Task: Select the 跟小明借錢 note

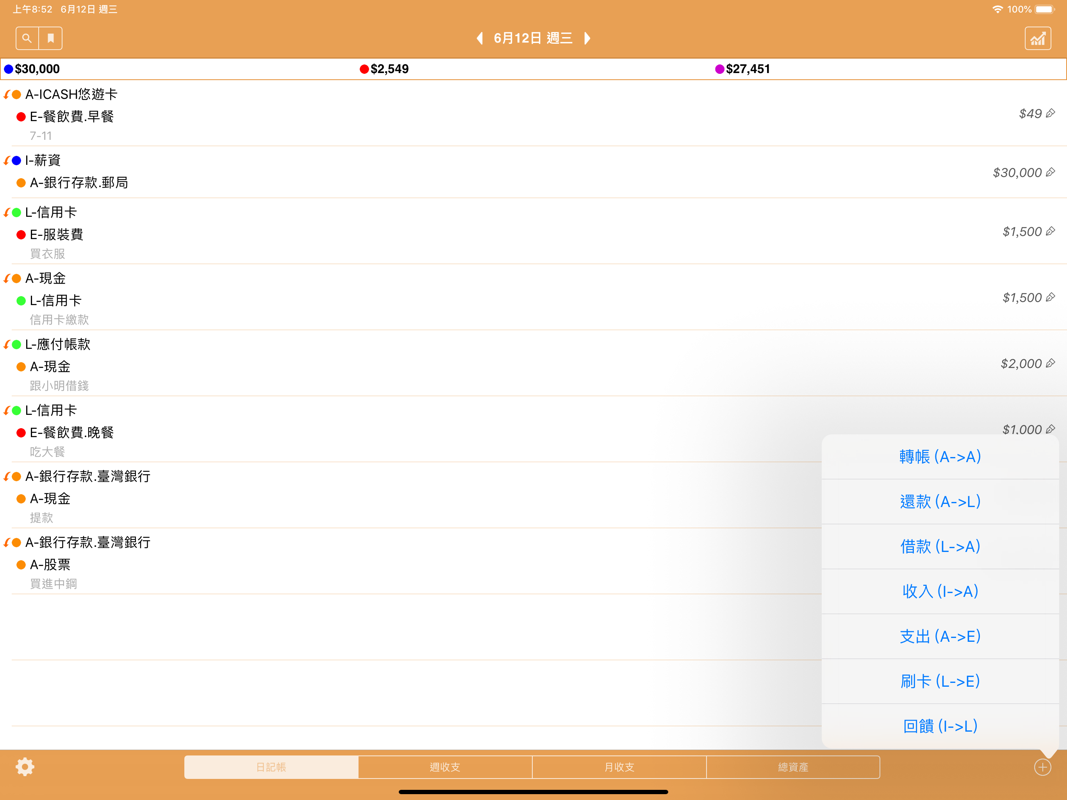Action: [x=59, y=386]
